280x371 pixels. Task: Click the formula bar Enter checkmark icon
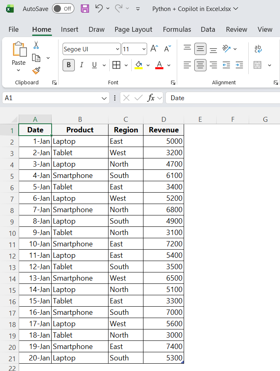(x=138, y=98)
